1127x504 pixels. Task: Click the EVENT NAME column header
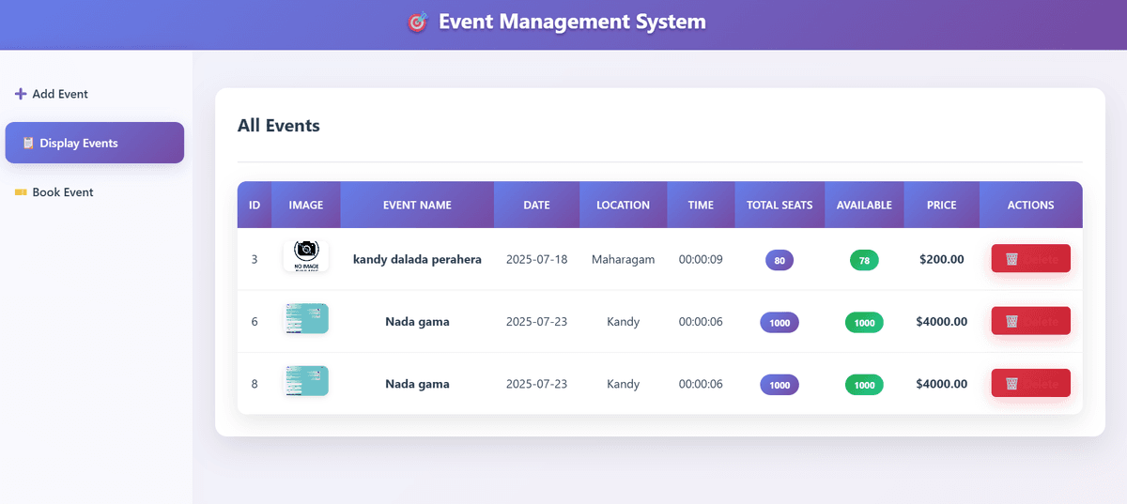point(417,205)
